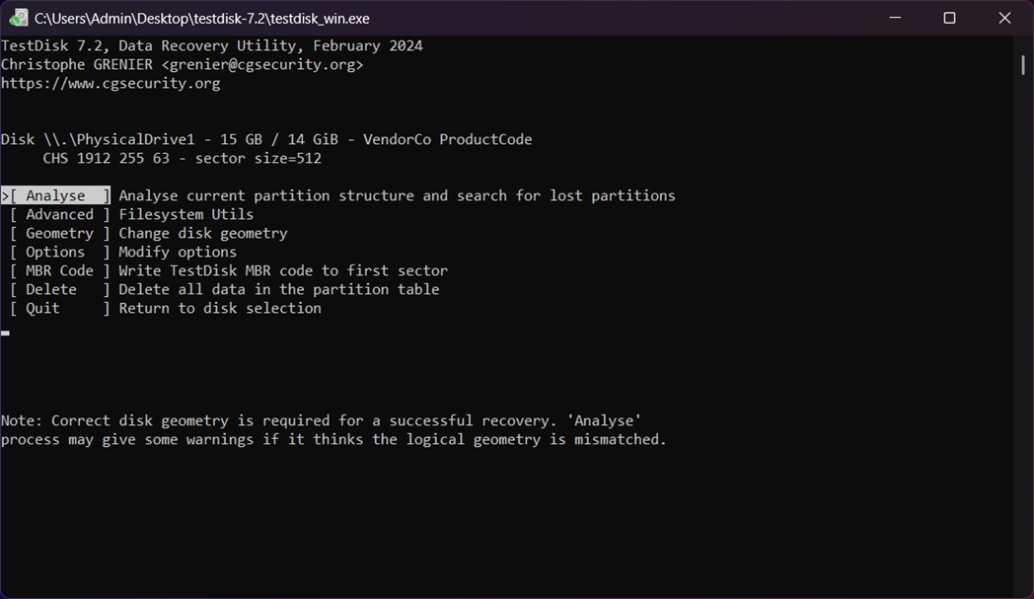Close the TestDisk console window

(1004, 18)
